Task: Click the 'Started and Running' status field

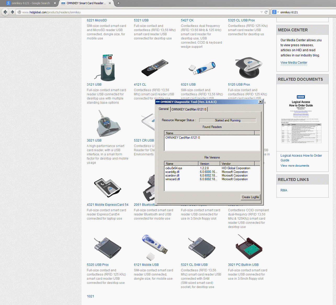Action: [227, 120]
